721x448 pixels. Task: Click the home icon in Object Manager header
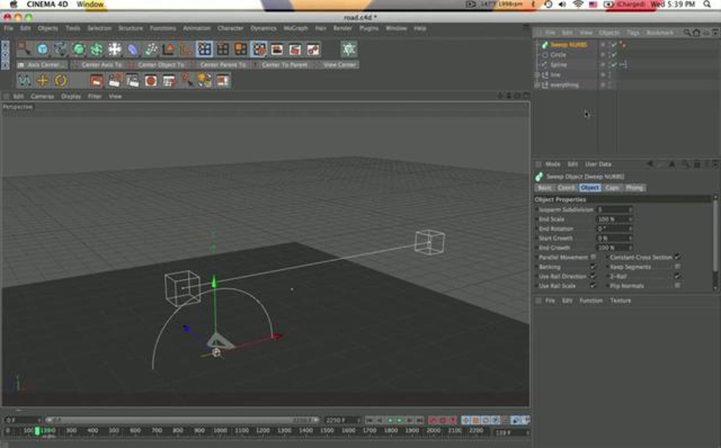(x=696, y=32)
